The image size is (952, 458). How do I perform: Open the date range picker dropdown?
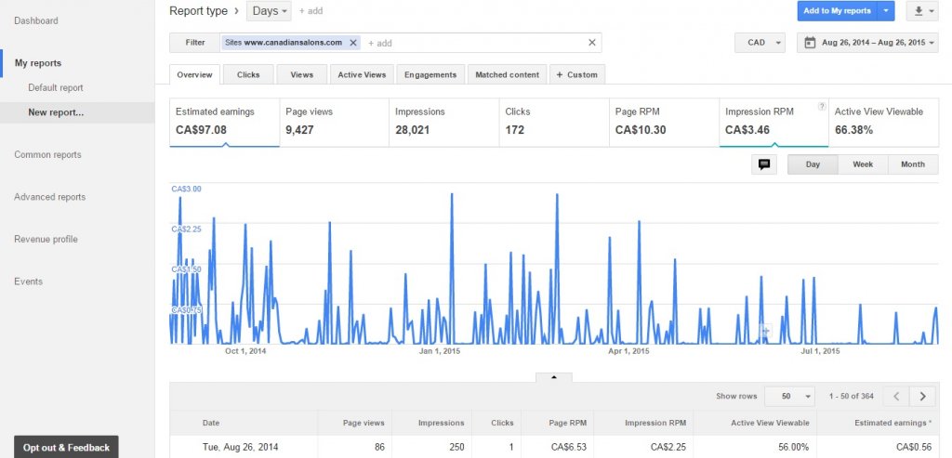(866, 43)
